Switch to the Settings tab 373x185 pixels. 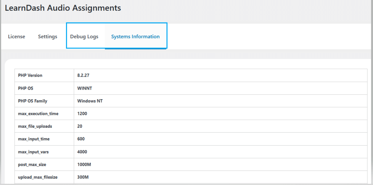pos(48,37)
